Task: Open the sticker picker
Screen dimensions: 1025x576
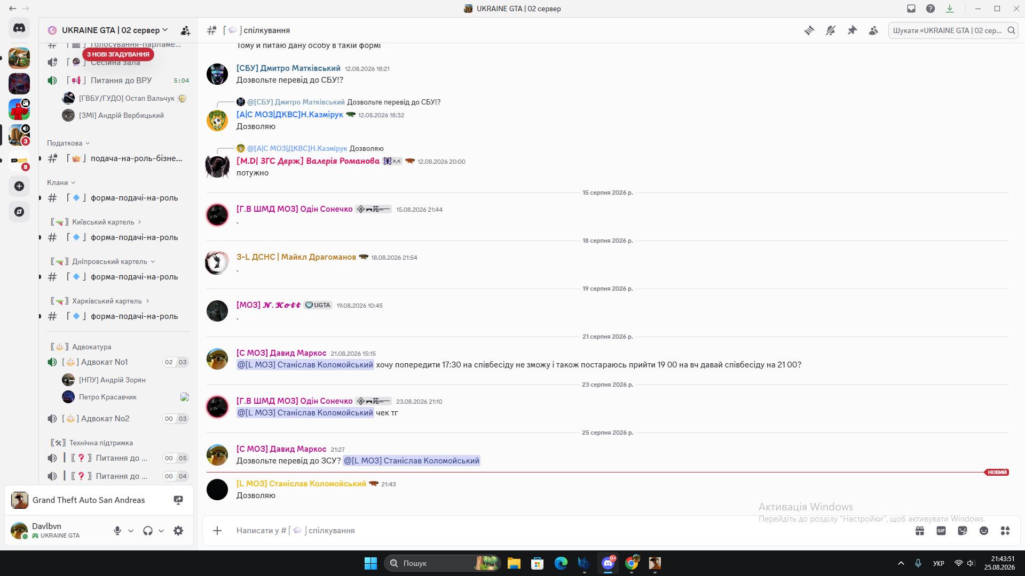Action: [963, 531]
